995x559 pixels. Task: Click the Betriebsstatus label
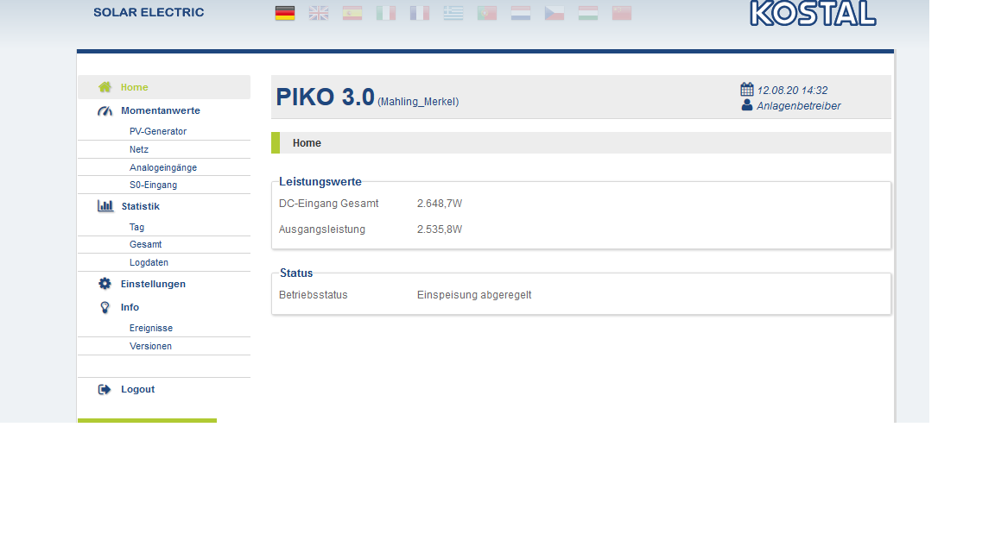[x=313, y=295]
